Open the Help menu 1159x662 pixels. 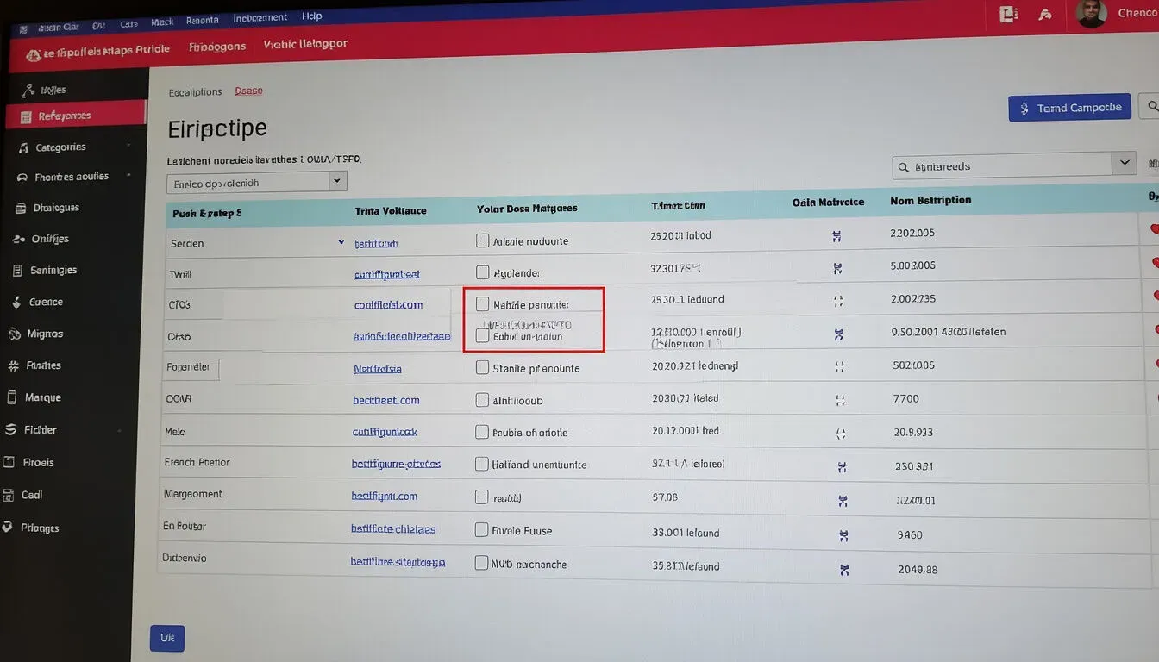[x=311, y=16]
